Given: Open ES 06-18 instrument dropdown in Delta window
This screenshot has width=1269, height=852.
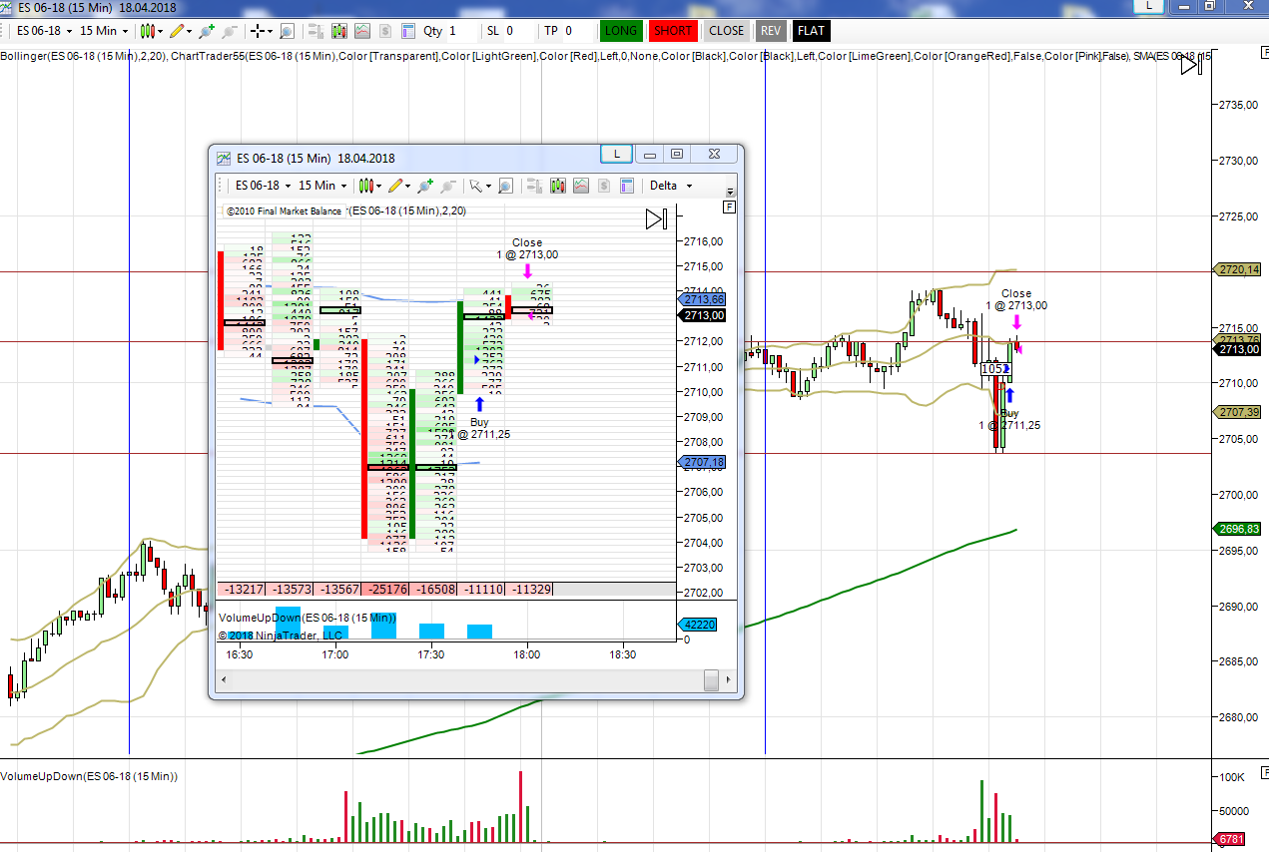Looking at the screenshot, I should pyautogui.click(x=262, y=186).
